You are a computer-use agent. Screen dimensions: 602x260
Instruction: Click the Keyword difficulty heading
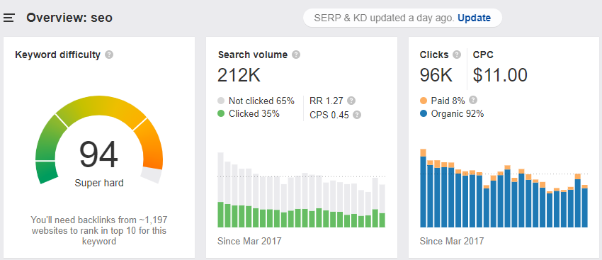click(57, 55)
